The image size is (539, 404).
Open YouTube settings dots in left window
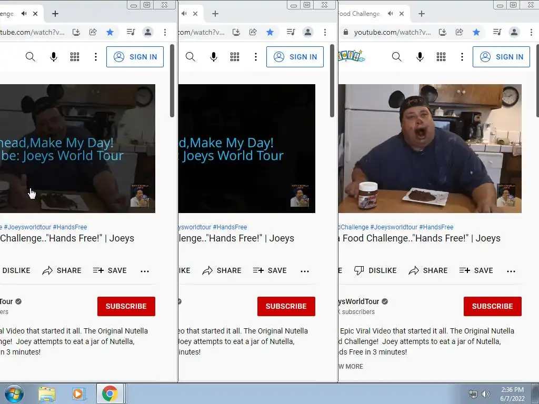point(96,57)
